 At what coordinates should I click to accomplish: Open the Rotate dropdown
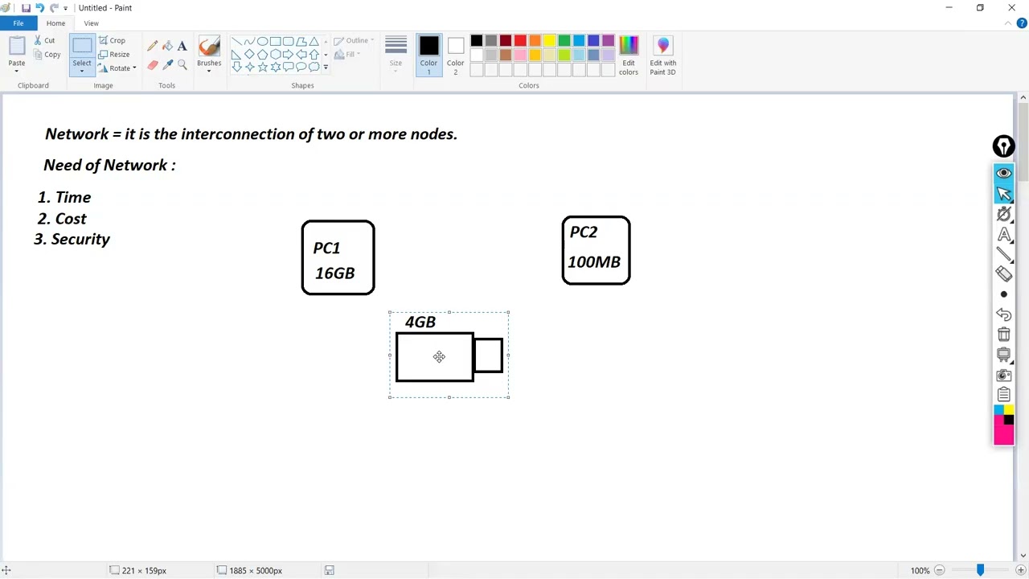click(117, 68)
